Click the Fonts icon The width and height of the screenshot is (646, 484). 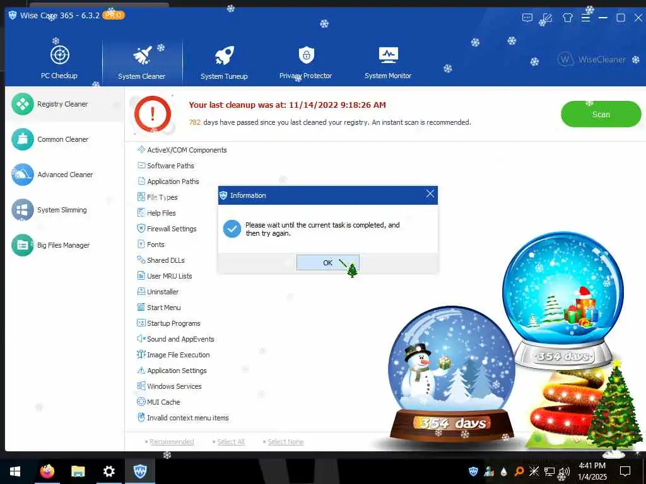click(x=141, y=244)
